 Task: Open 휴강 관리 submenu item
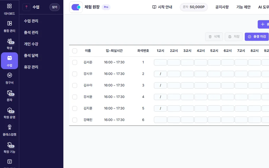tap(31, 67)
